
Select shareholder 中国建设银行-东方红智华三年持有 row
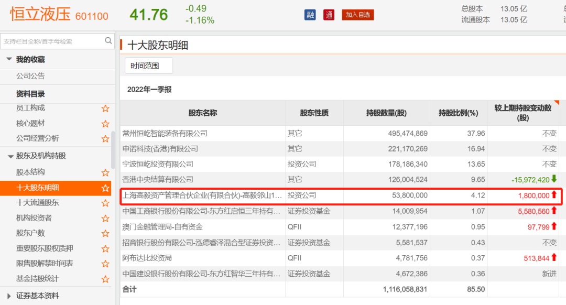click(201, 274)
